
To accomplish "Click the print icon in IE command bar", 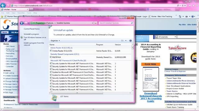I will coord(187,16).
